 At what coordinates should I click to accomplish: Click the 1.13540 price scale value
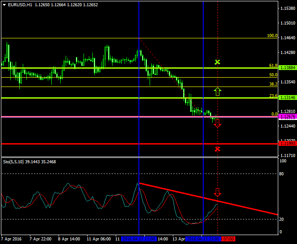click(x=288, y=82)
